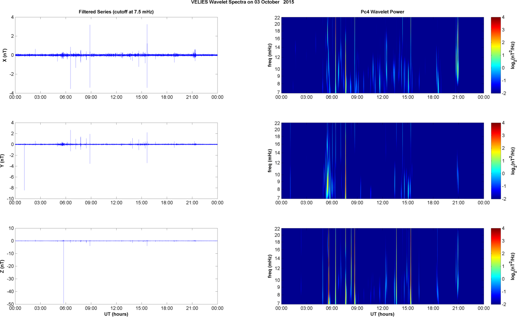
Task: Click the VELIES Wavelet Spectra main title
Action: pos(243,2)
